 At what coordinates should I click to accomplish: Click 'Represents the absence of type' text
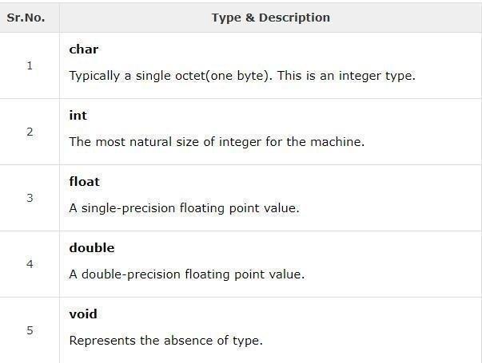[165, 341]
